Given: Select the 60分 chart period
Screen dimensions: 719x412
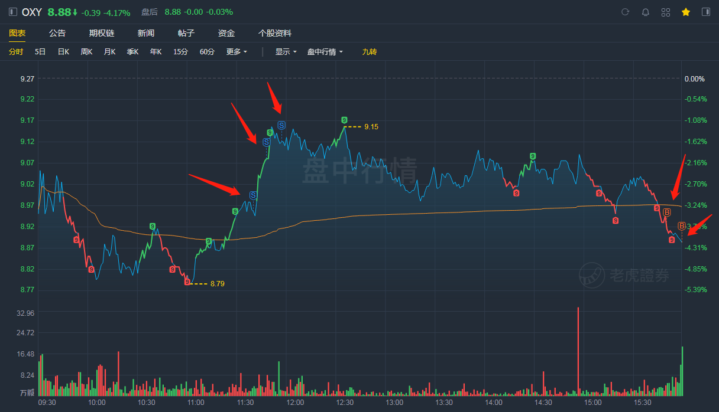Looking at the screenshot, I should click(x=207, y=51).
